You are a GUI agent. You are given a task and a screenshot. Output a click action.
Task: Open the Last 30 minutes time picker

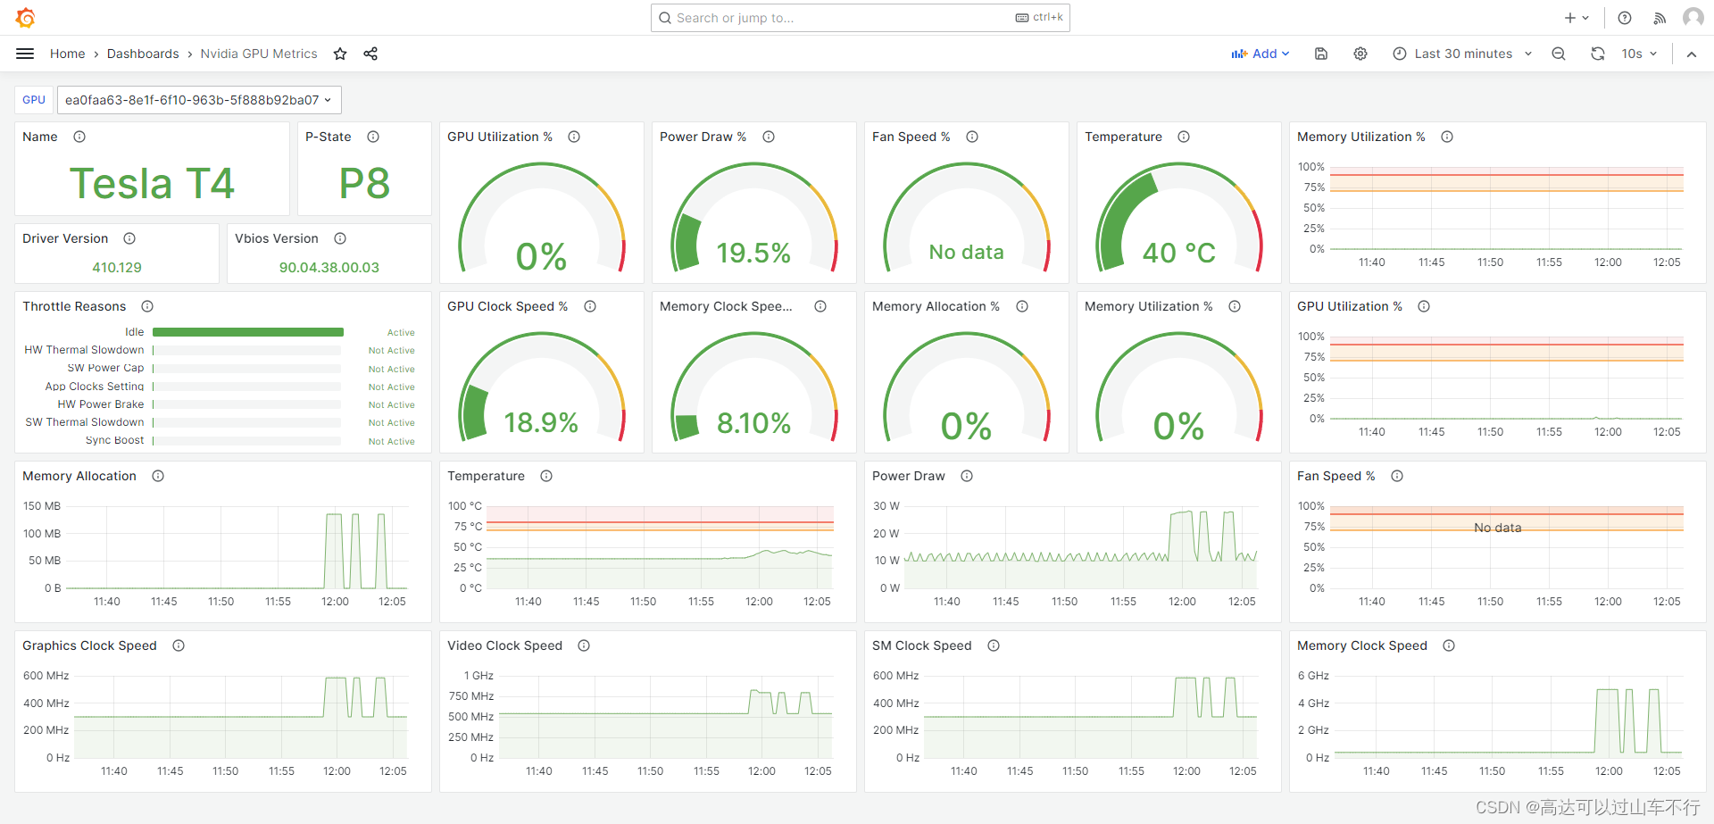(1463, 54)
